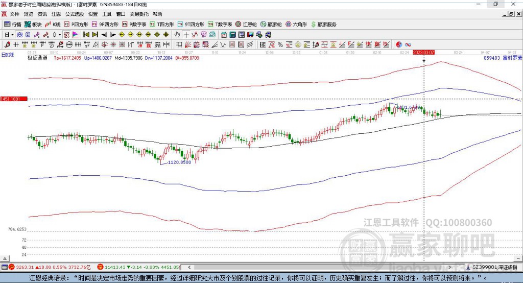Click the 2023-03-07 date marker
523x283 pixels.
click(x=423, y=53)
